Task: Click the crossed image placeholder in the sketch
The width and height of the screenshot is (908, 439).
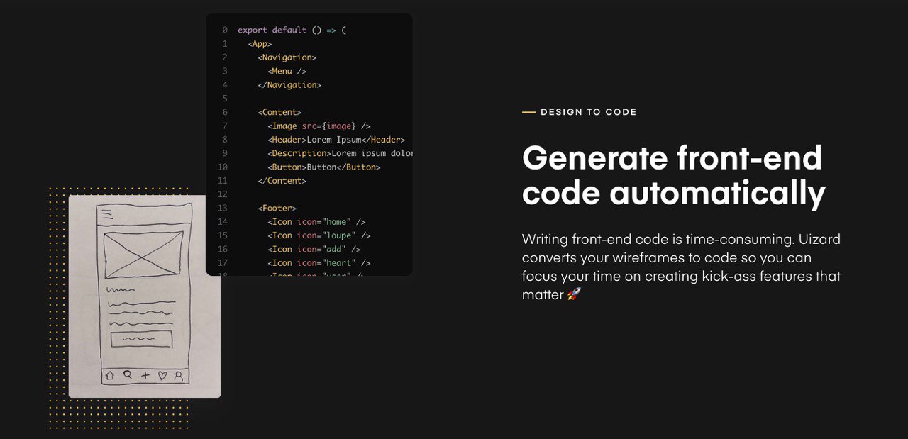Action: [x=143, y=255]
